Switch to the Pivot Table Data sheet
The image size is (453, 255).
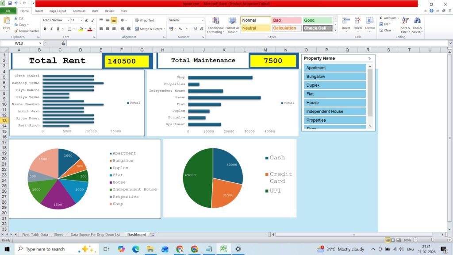35,235
